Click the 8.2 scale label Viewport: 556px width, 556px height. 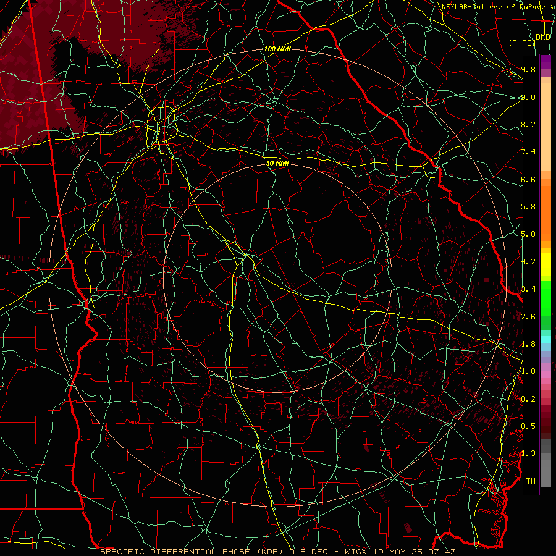[528, 124]
